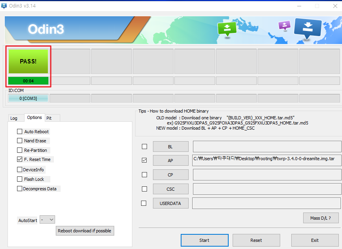Tick the checkbox next to BL
Viewport: 342px width, 249px height.
click(x=144, y=146)
